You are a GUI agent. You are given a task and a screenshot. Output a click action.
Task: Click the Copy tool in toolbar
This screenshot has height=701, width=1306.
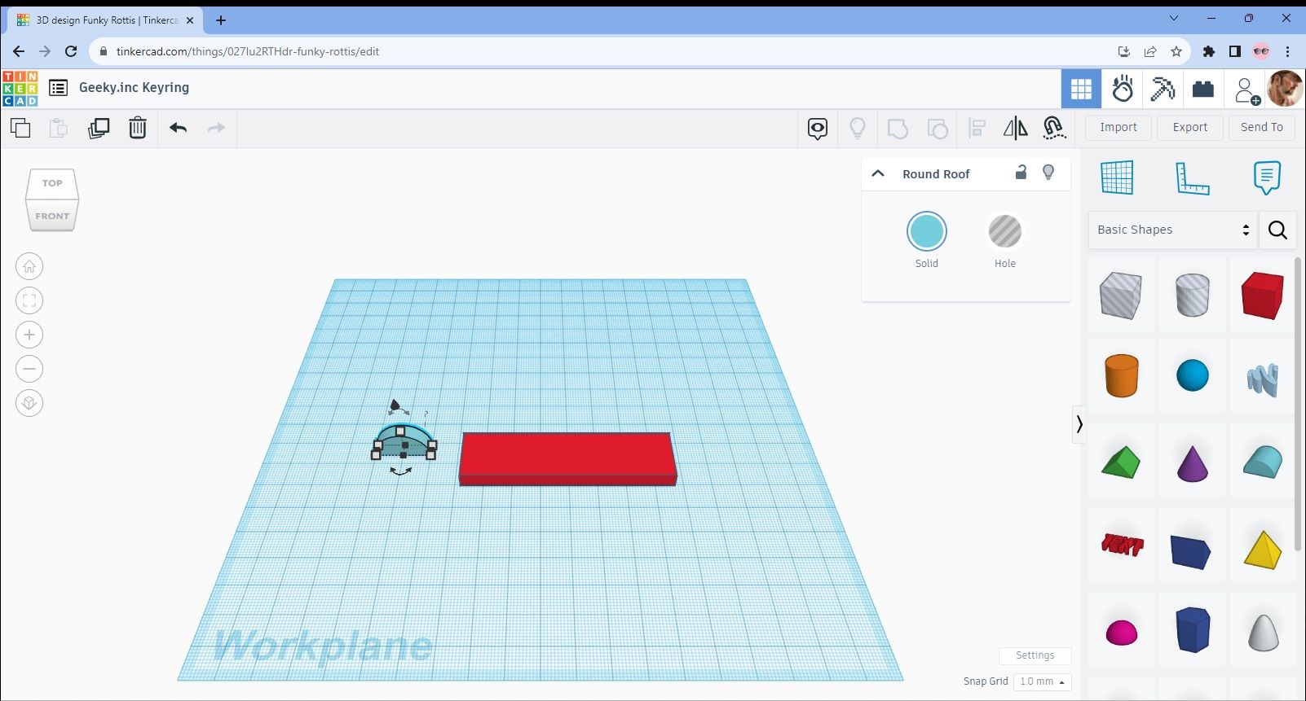(x=20, y=128)
